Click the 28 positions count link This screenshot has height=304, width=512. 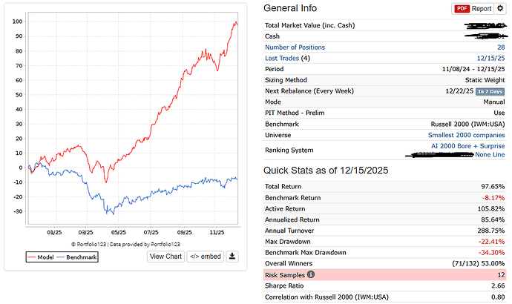501,47
